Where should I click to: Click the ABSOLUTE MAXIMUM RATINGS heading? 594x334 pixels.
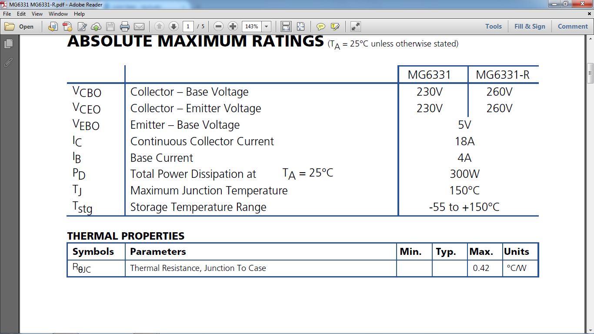click(195, 42)
